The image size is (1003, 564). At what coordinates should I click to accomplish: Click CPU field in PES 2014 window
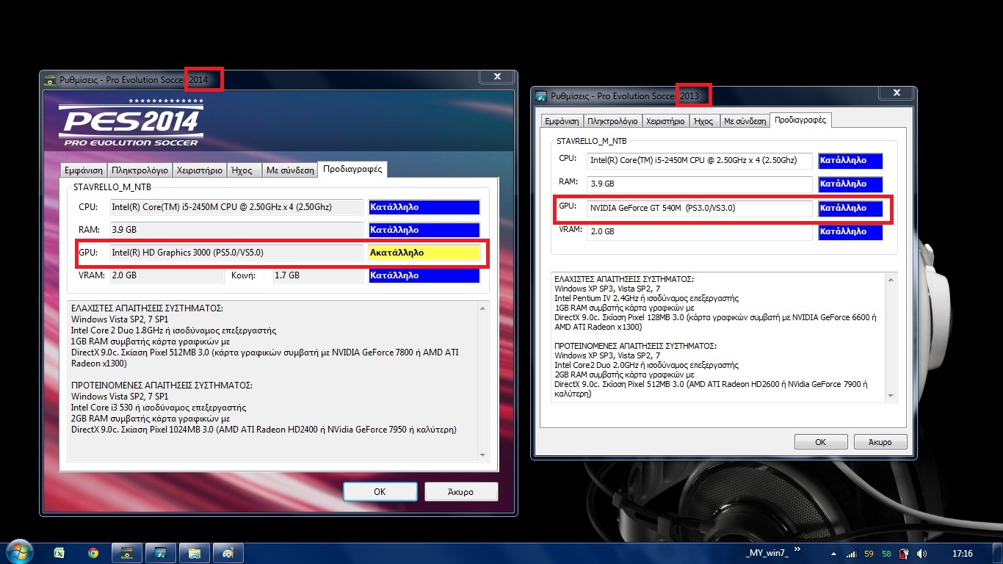pos(236,207)
